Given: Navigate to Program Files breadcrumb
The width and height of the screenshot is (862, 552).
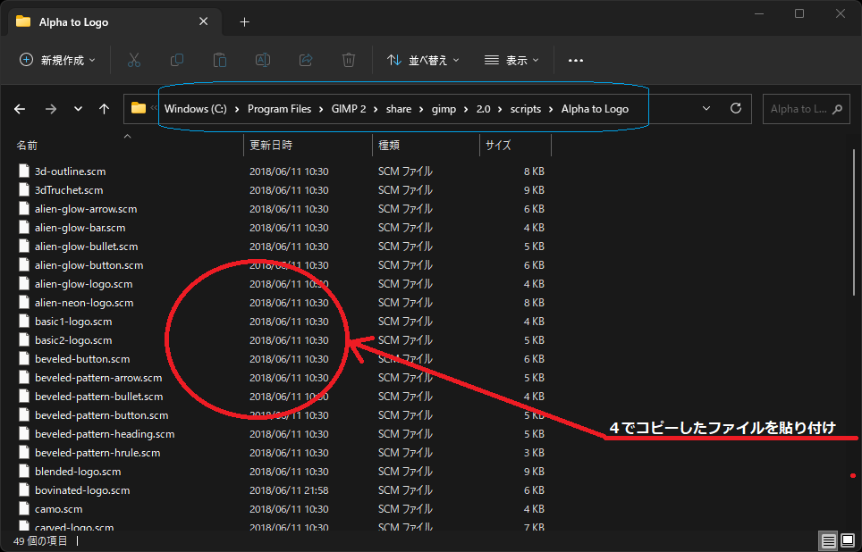Looking at the screenshot, I should pyautogui.click(x=279, y=109).
